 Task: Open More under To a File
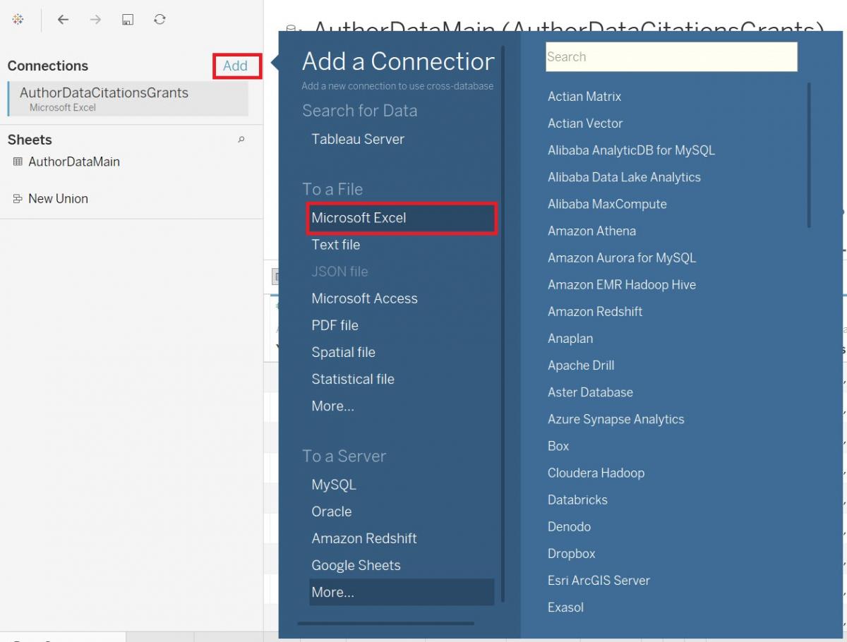tap(332, 406)
